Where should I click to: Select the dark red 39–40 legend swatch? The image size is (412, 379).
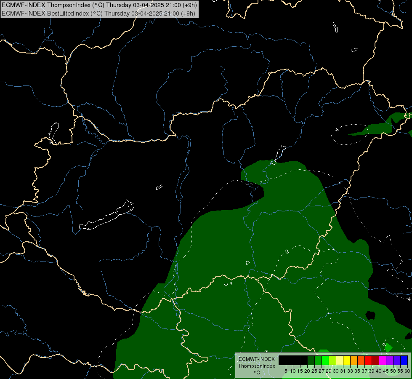click(x=375, y=360)
